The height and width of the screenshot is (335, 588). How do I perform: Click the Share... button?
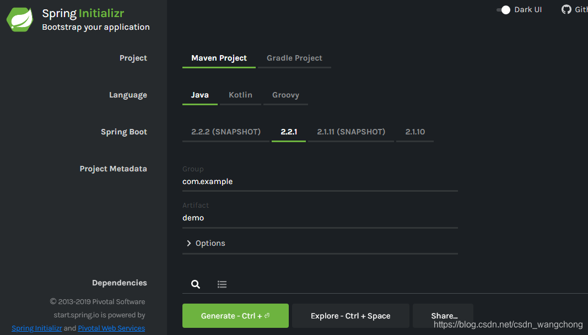(x=443, y=316)
